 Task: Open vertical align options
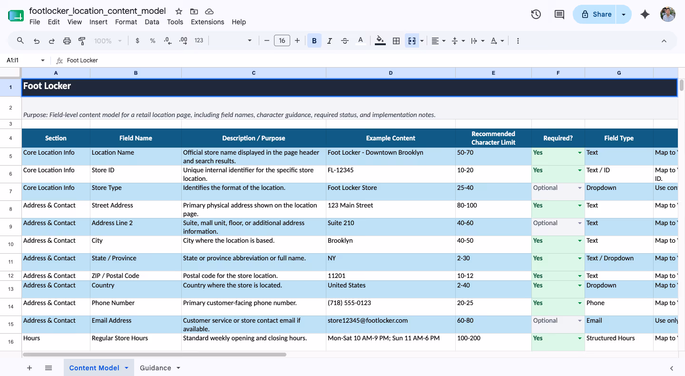pyautogui.click(x=458, y=41)
